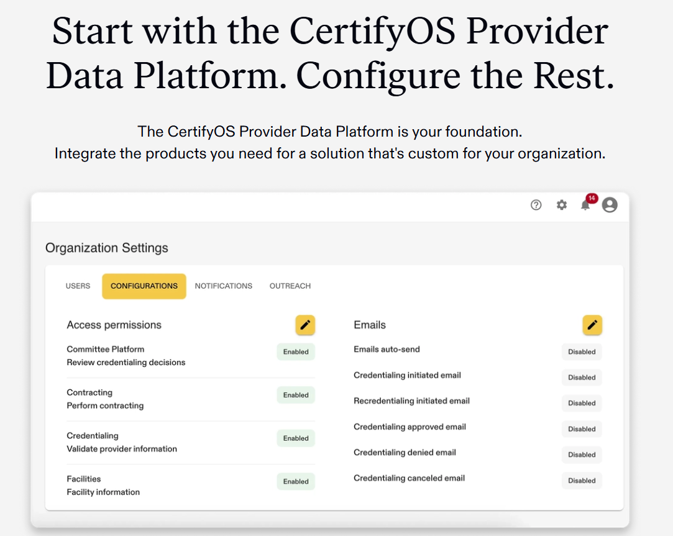Switch to the OUTREACH tab
This screenshot has width=673, height=536.
pyautogui.click(x=290, y=286)
